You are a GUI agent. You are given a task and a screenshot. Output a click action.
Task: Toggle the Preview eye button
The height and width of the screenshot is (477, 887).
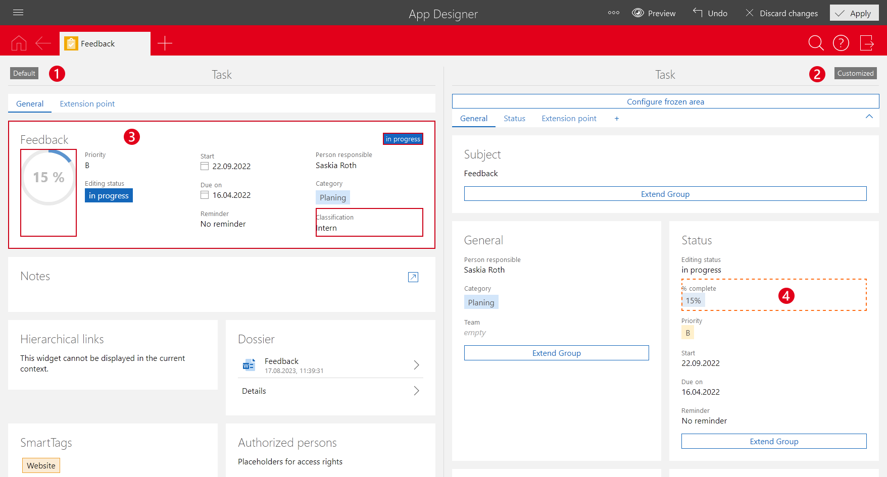[x=654, y=13]
